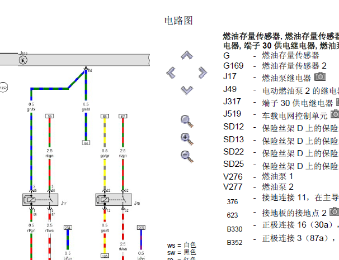Open the SD13 保险丝架 D link
The width and height of the screenshot is (339, 260).
point(300,141)
